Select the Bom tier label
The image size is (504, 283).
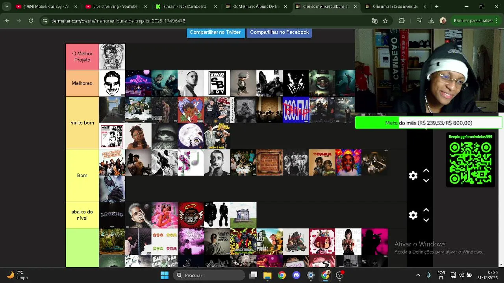(82, 176)
